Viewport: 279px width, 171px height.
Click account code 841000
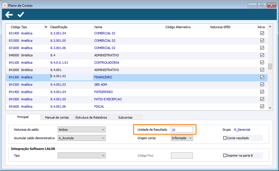[14, 70]
